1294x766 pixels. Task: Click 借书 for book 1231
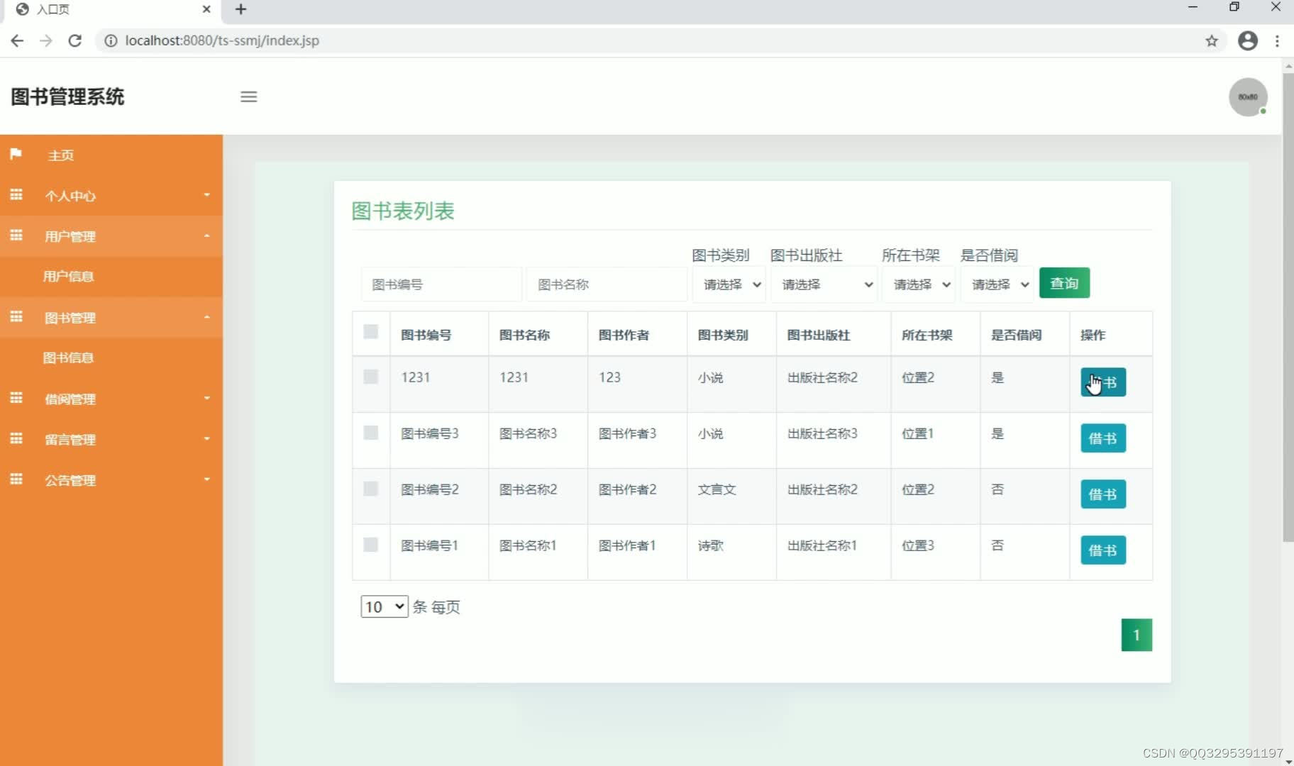tap(1103, 382)
